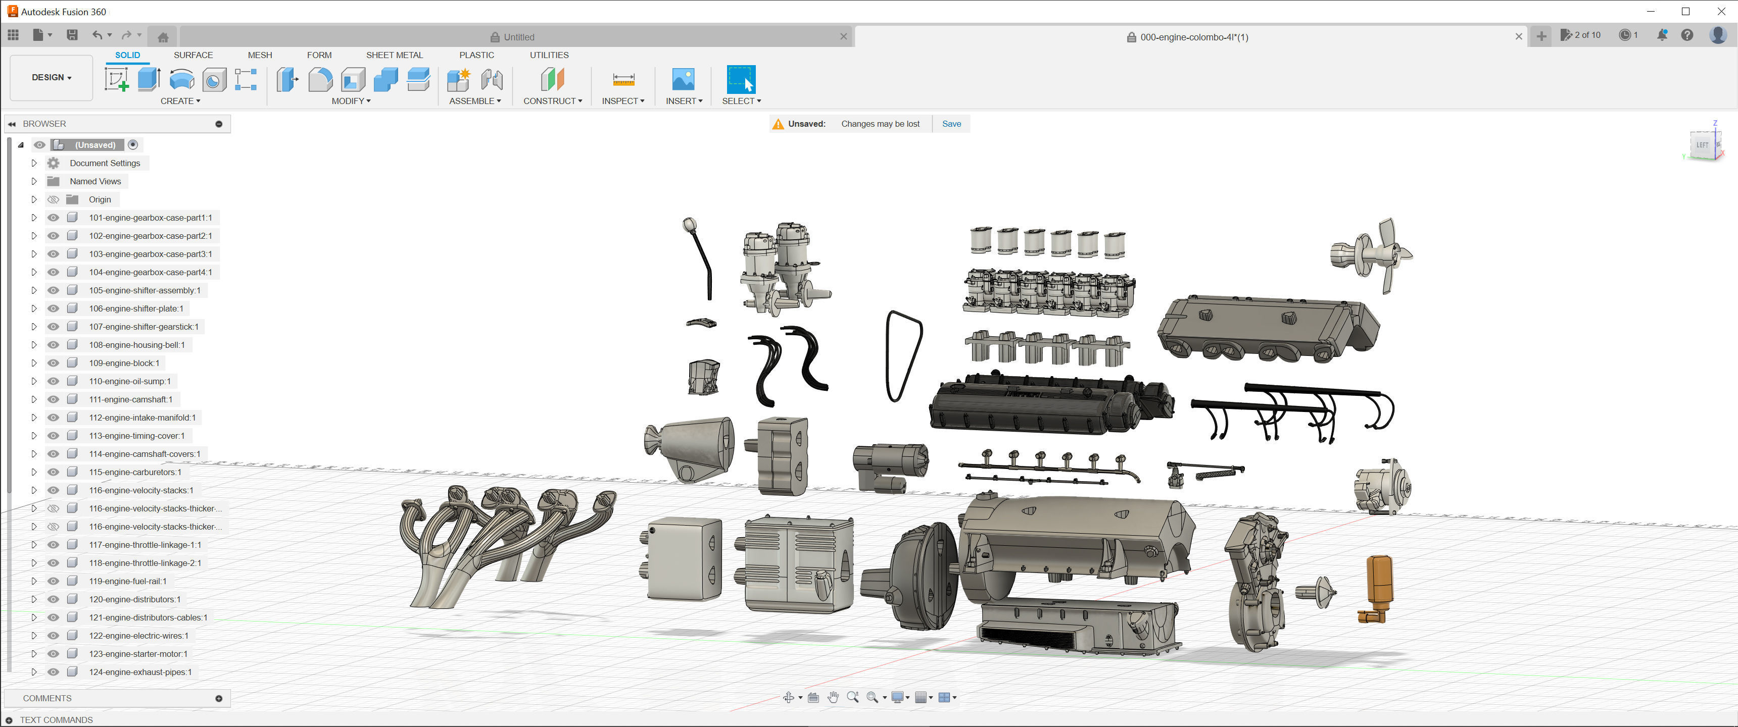Image resolution: width=1738 pixels, height=727 pixels.
Task: Toggle visibility of 124-engine-exhaust-pipes
Action: [x=53, y=671]
